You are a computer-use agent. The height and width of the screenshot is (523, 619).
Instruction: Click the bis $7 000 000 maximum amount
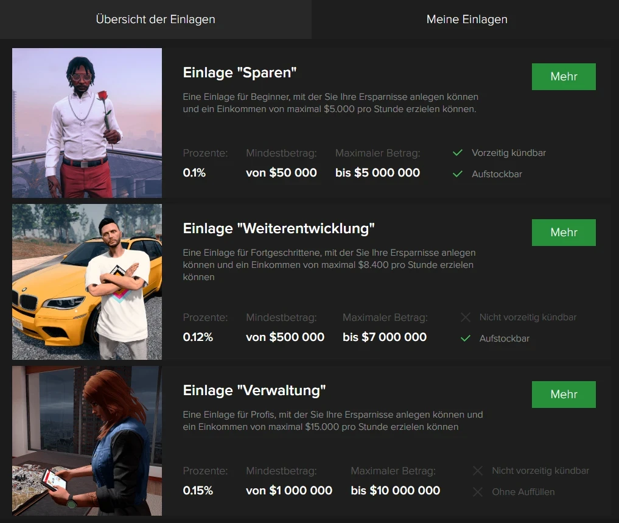pyautogui.click(x=384, y=337)
